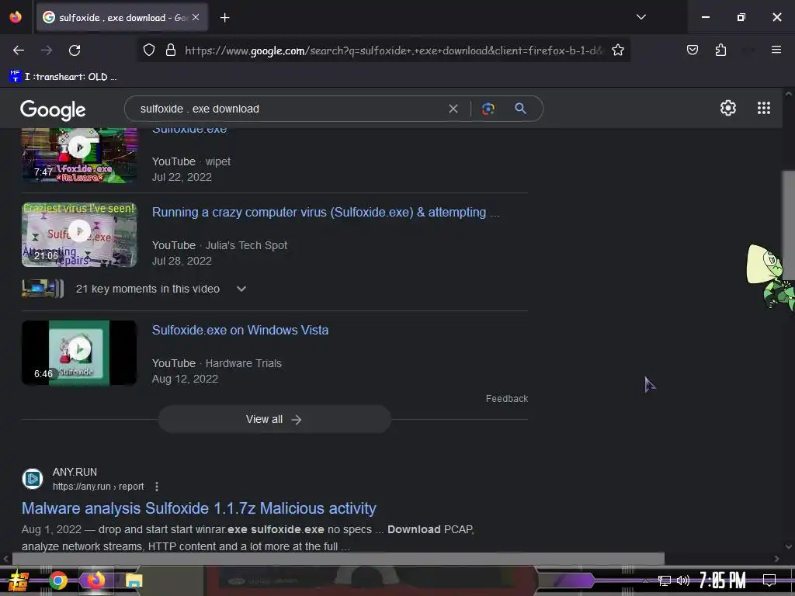List all tabs dropdown arrow
Screen dimensions: 795x596
641,17
